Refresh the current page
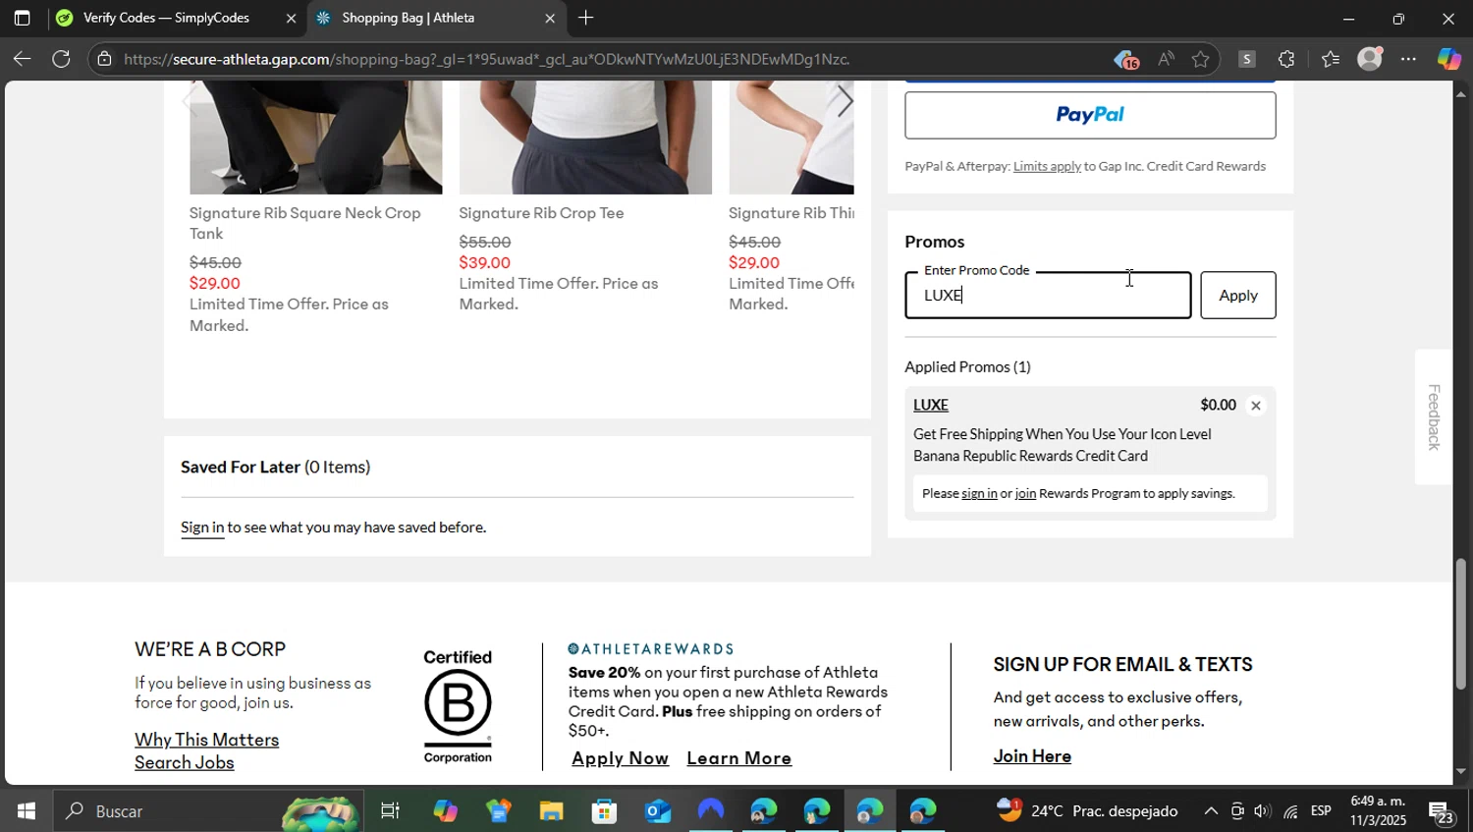 coord(61,59)
